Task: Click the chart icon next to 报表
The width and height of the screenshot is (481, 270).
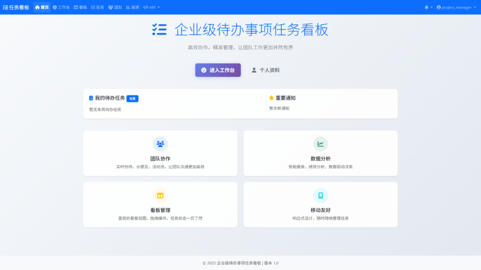Action: click(128, 7)
